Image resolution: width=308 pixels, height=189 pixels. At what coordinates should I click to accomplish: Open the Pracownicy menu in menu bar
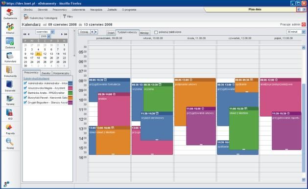(x=60, y=10)
